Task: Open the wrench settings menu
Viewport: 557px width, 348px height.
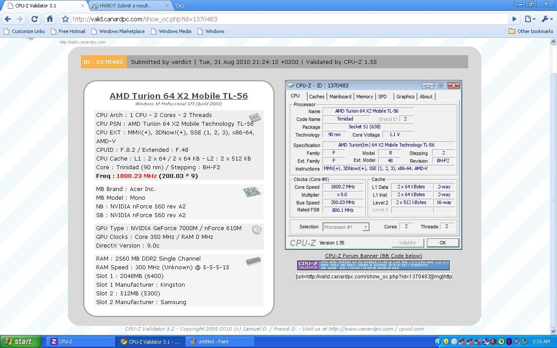Action: [x=547, y=19]
